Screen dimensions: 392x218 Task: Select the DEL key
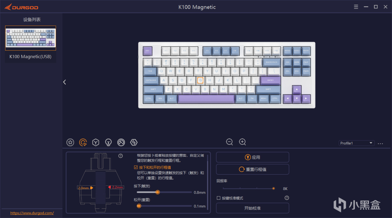pyautogui.click(x=288, y=71)
